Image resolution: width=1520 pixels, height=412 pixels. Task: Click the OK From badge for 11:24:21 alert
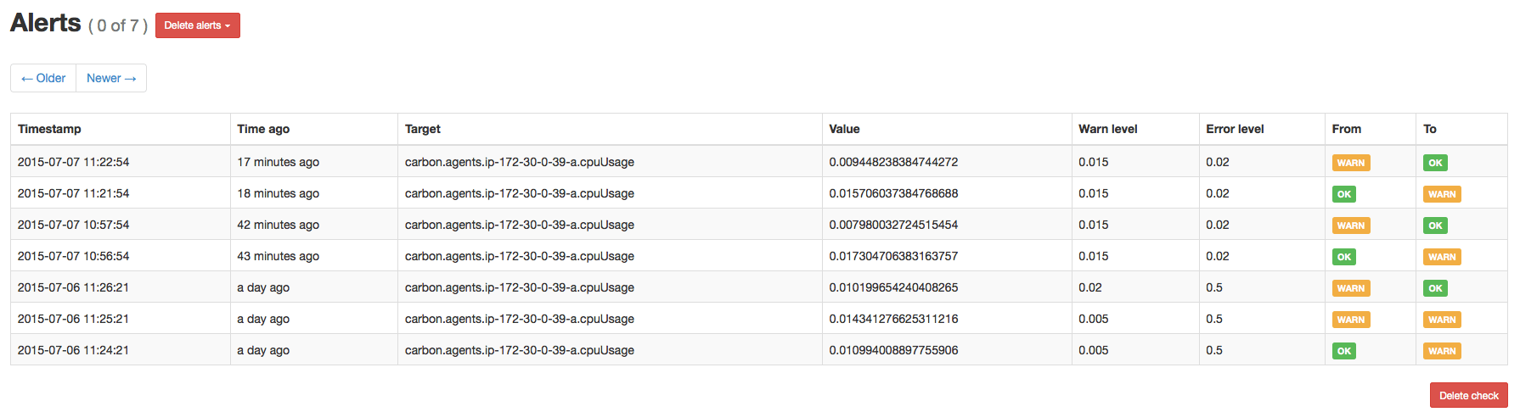(x=1343, y=351)
